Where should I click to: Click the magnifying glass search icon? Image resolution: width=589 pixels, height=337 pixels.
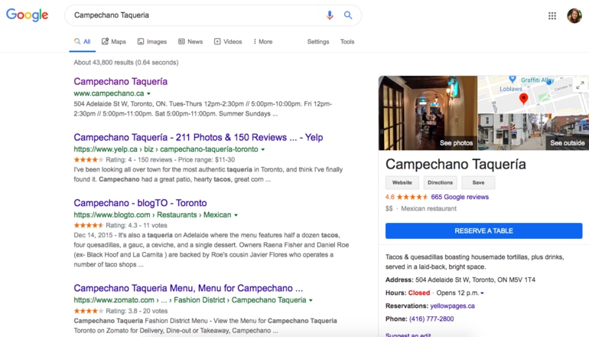coord(348,15)
